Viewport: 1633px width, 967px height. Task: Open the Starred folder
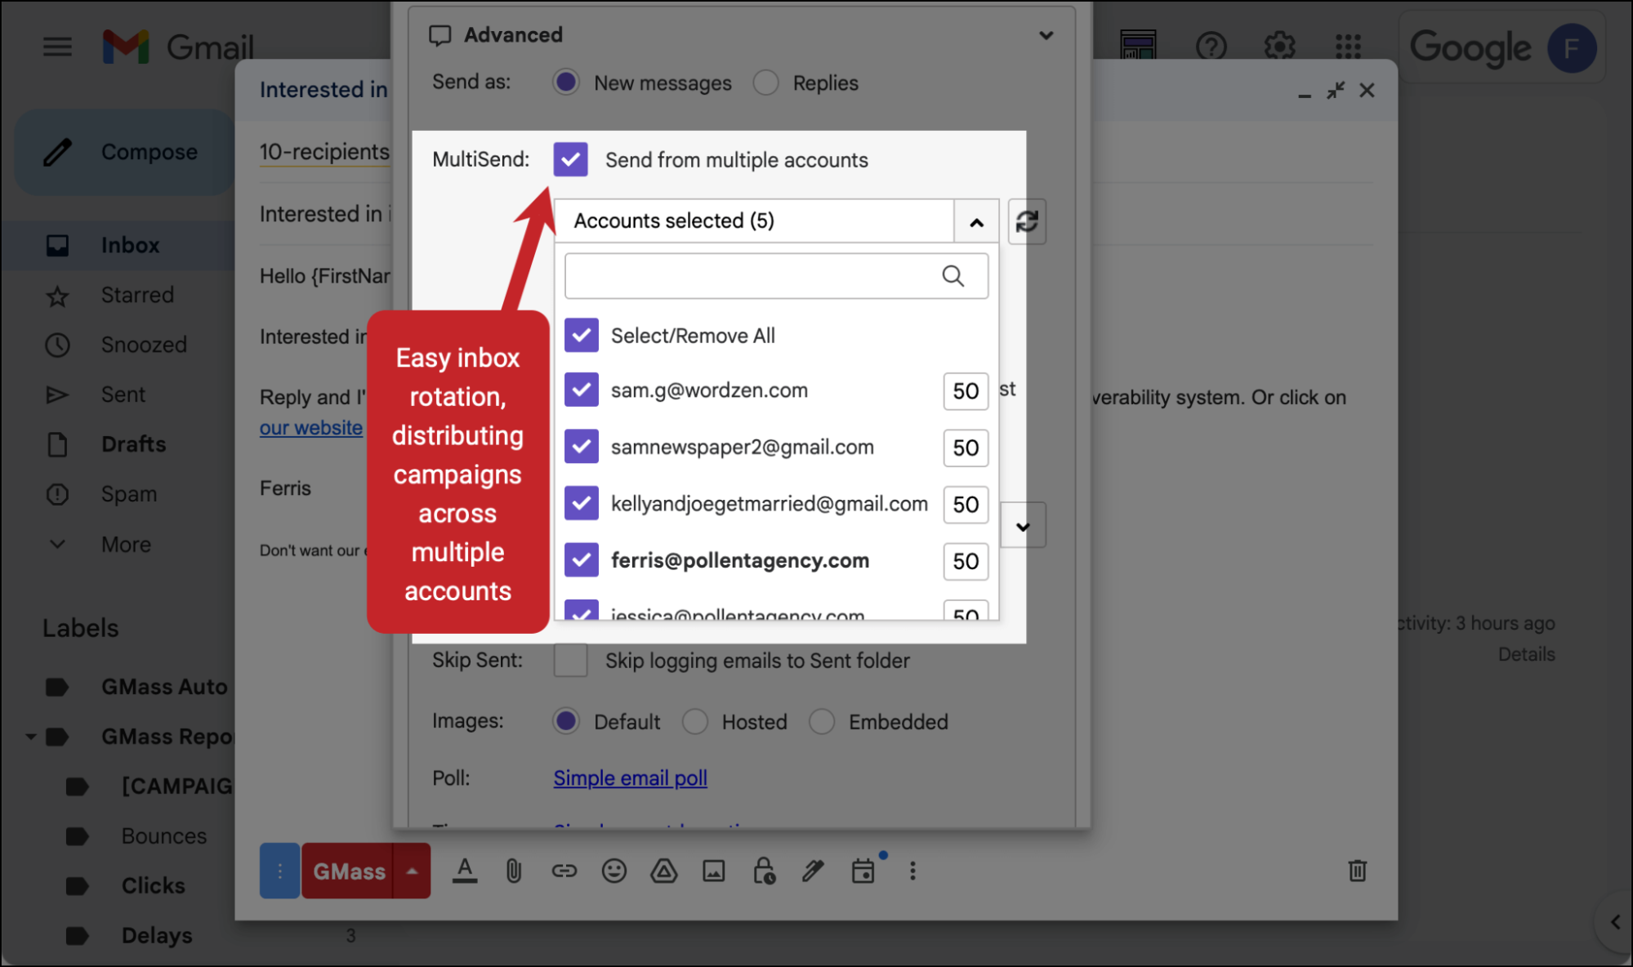[136, 295]
